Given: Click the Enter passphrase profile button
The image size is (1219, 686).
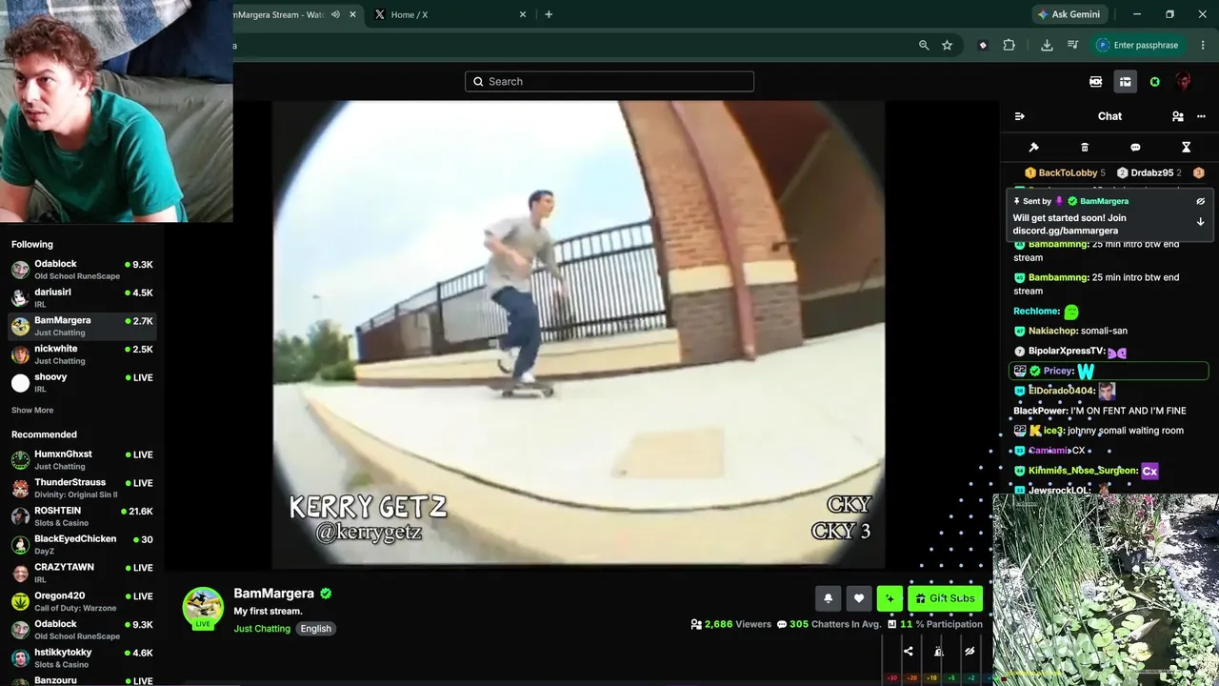Looking at the screenshot, I should coord(1139,45).
